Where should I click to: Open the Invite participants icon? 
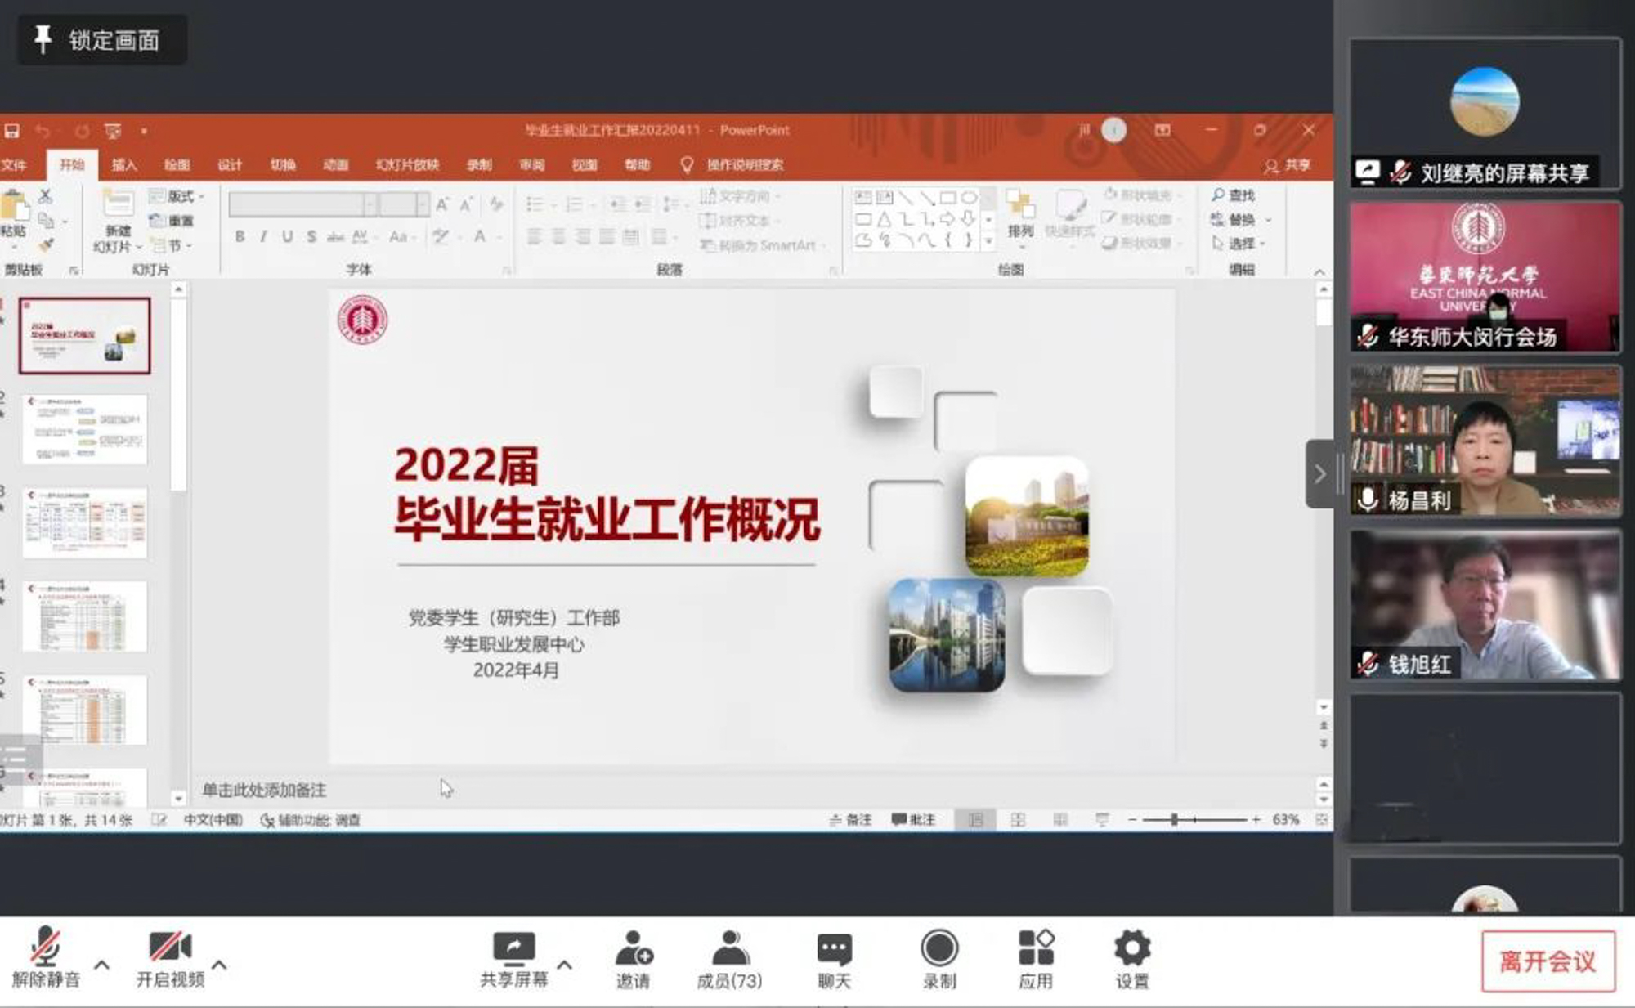point(634,948)
